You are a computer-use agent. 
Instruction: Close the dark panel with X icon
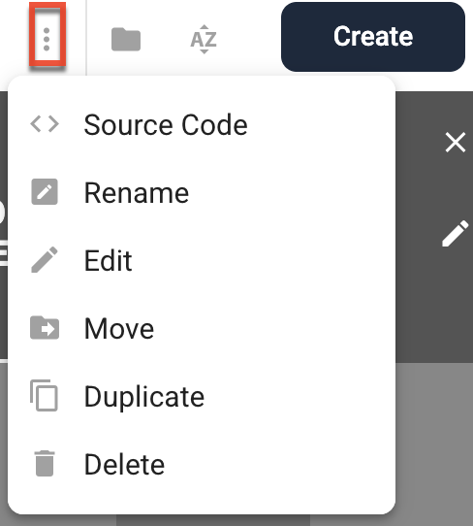pos(456,143)
